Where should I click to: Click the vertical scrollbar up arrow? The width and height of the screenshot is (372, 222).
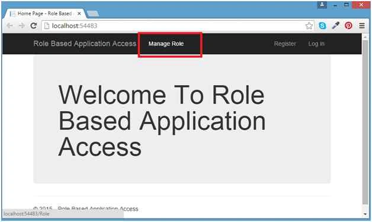tap(365, 37)
